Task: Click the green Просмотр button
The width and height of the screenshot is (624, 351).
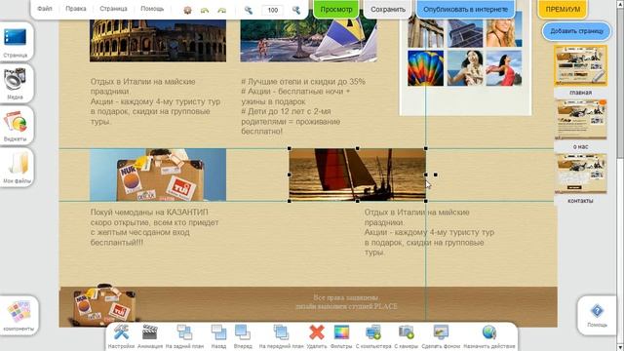Action: 336,9
